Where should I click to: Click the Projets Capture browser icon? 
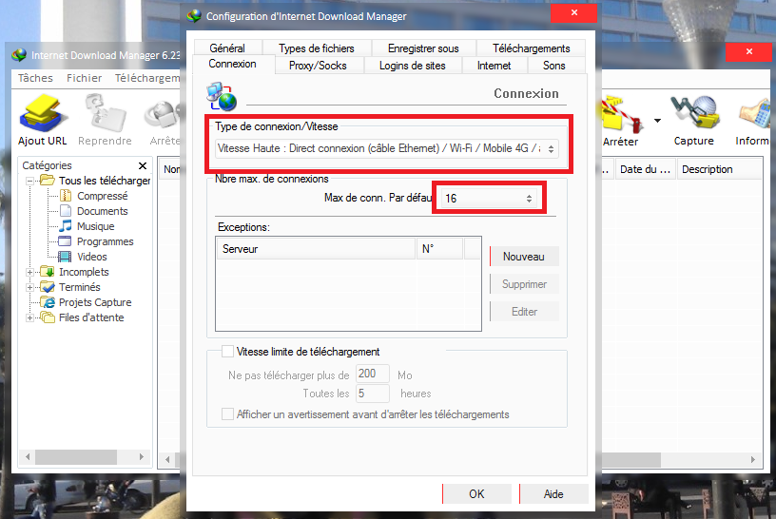pos(48,302)
